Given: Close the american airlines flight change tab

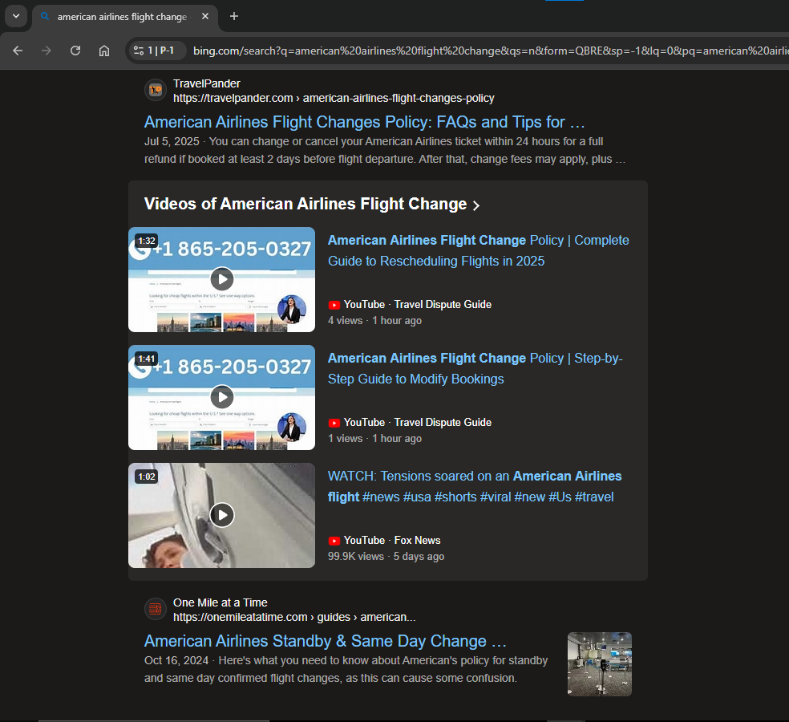Looking at the screenshot, I should point(204,17).
